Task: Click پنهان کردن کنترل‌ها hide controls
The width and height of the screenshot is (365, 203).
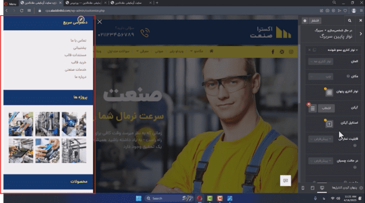Action: 347,188
